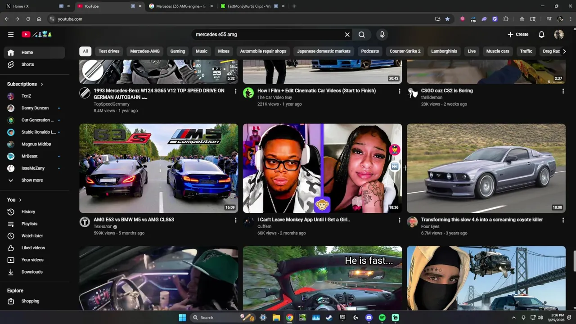Expand Show more subscriptions
This screenshot has height=324, width=576.
34,180
